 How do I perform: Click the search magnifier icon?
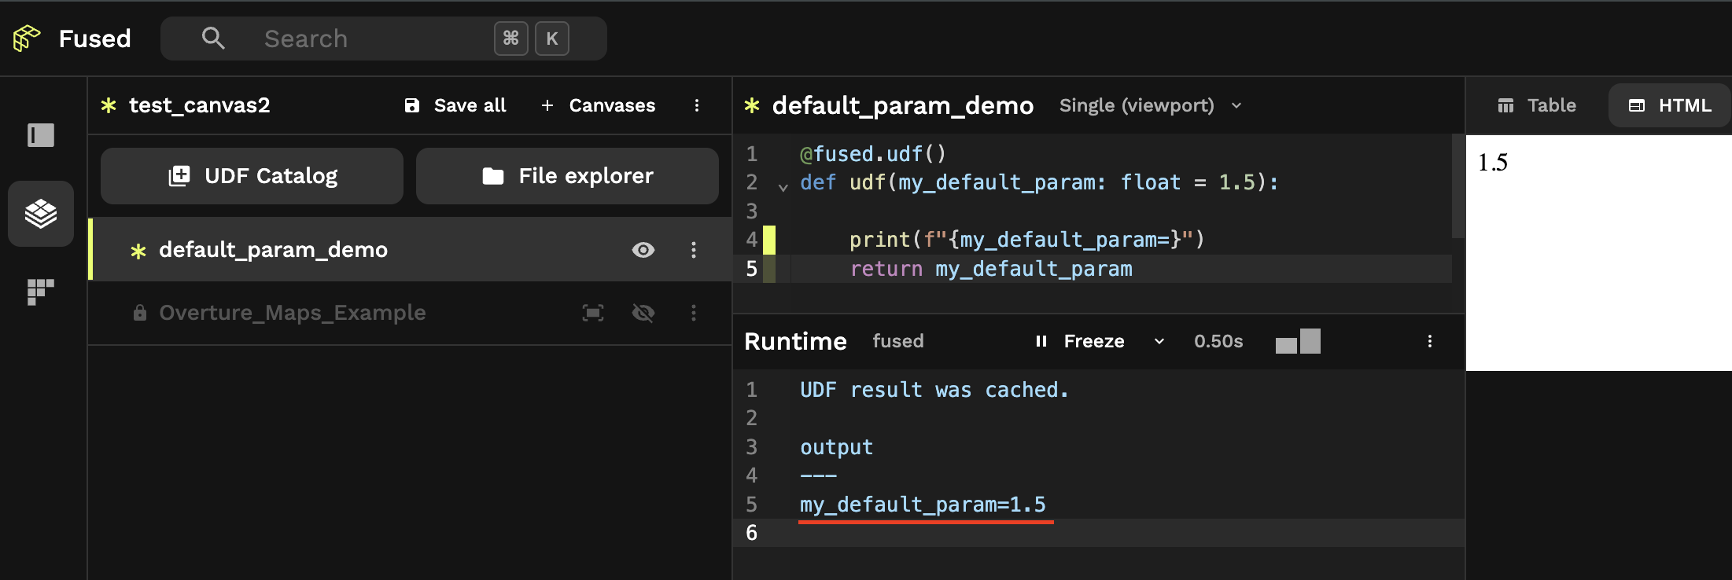[x=213, y=38]
